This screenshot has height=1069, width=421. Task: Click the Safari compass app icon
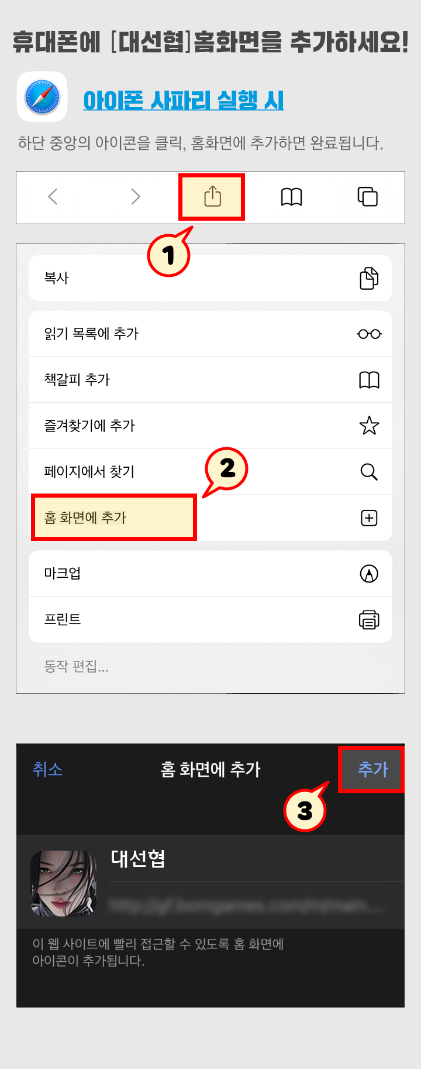(42, 97)
